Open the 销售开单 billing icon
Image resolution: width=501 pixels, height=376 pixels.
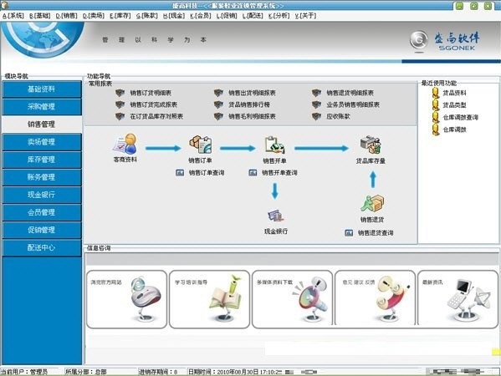pyautogui.click(x=274, y=145)
